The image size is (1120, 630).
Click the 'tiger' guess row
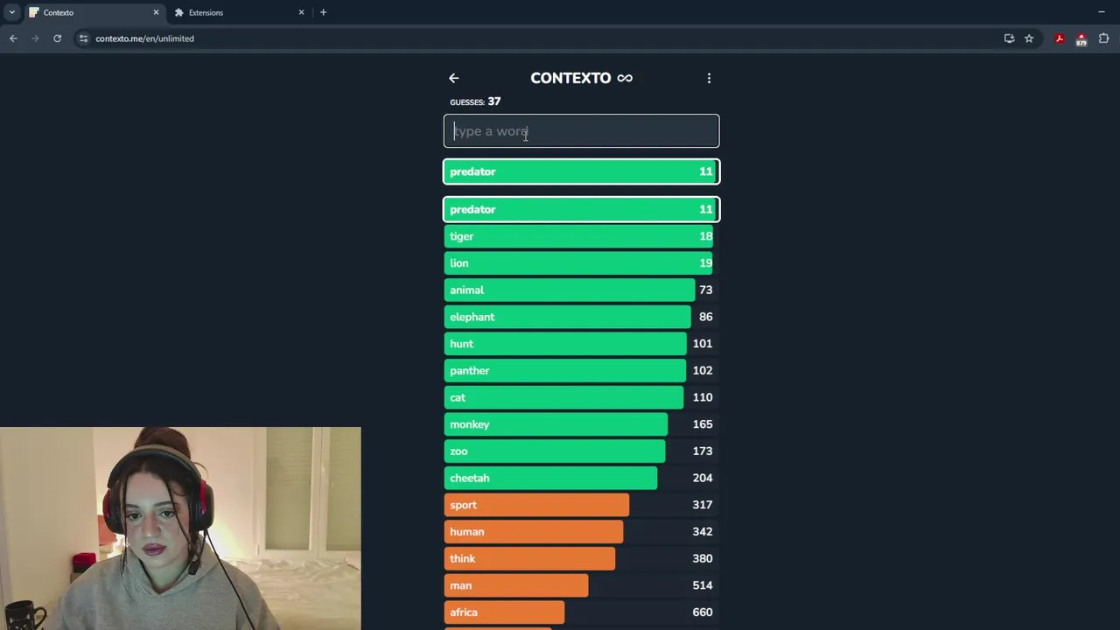click(x=581, y=236)
